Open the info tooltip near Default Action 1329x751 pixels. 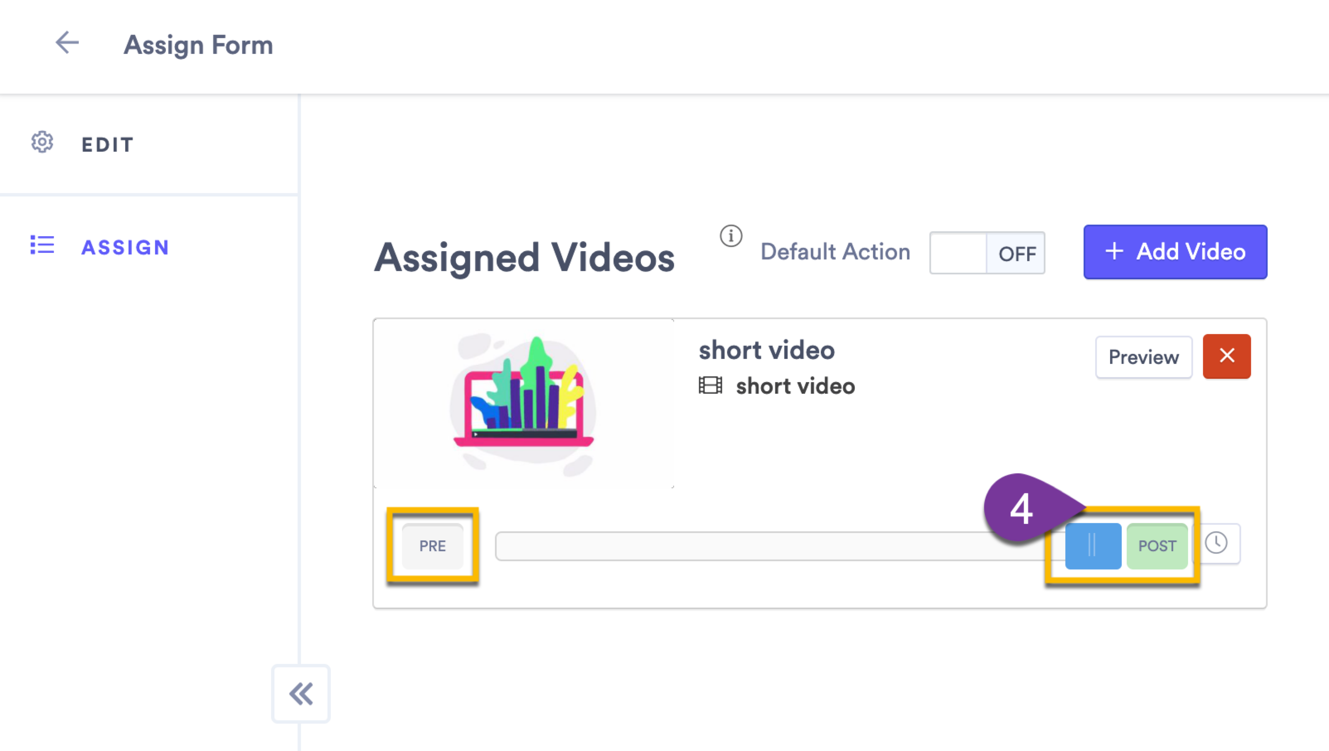731,236
